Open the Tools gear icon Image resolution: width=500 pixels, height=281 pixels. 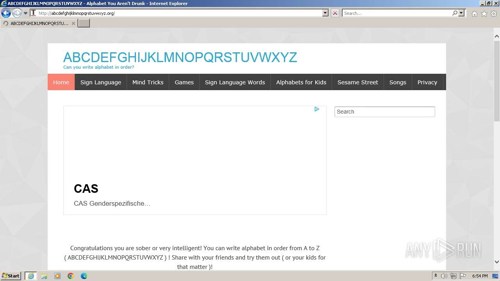click(494, 14)
